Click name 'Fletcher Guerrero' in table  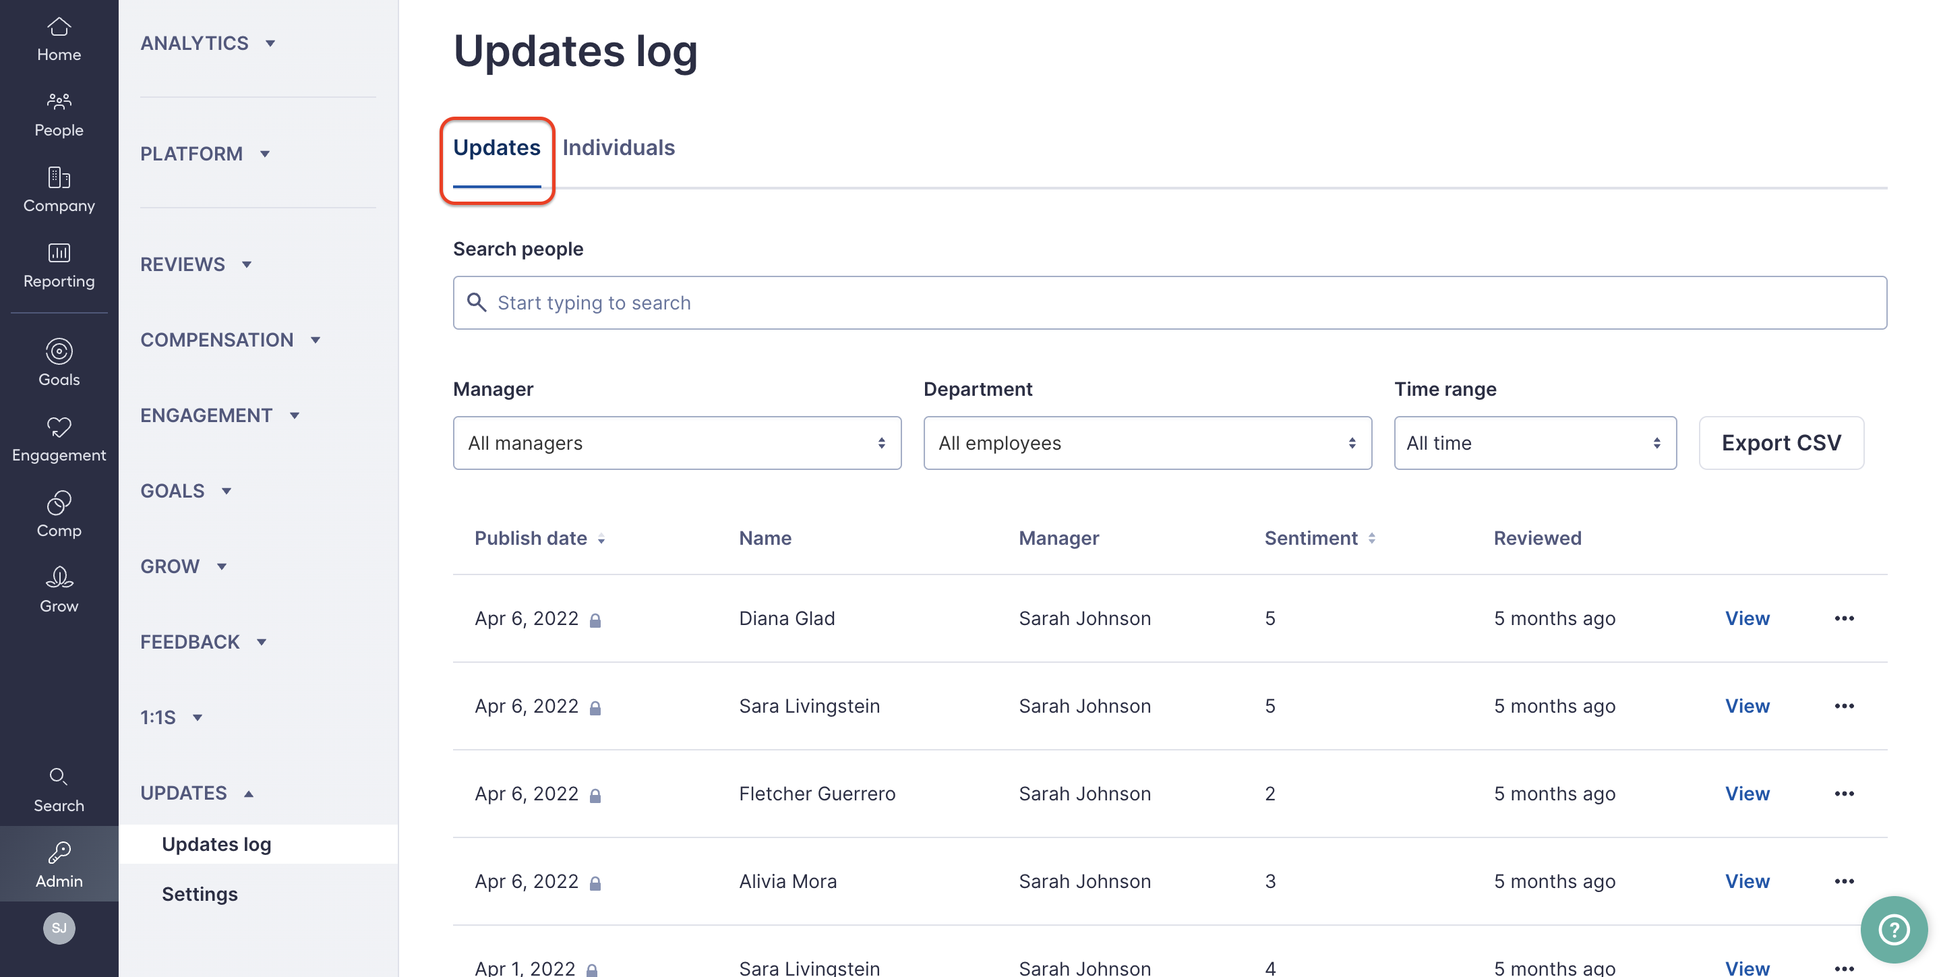(817, 794)
